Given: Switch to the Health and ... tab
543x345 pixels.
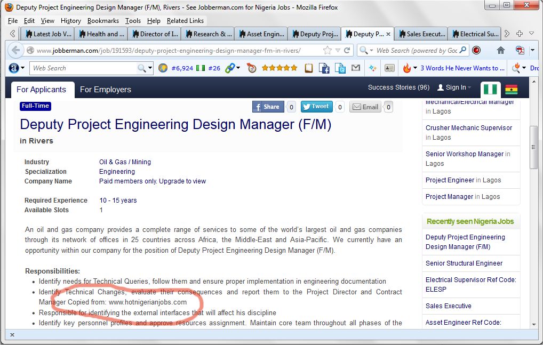Looking at the screenshot, I should (101, 34).
